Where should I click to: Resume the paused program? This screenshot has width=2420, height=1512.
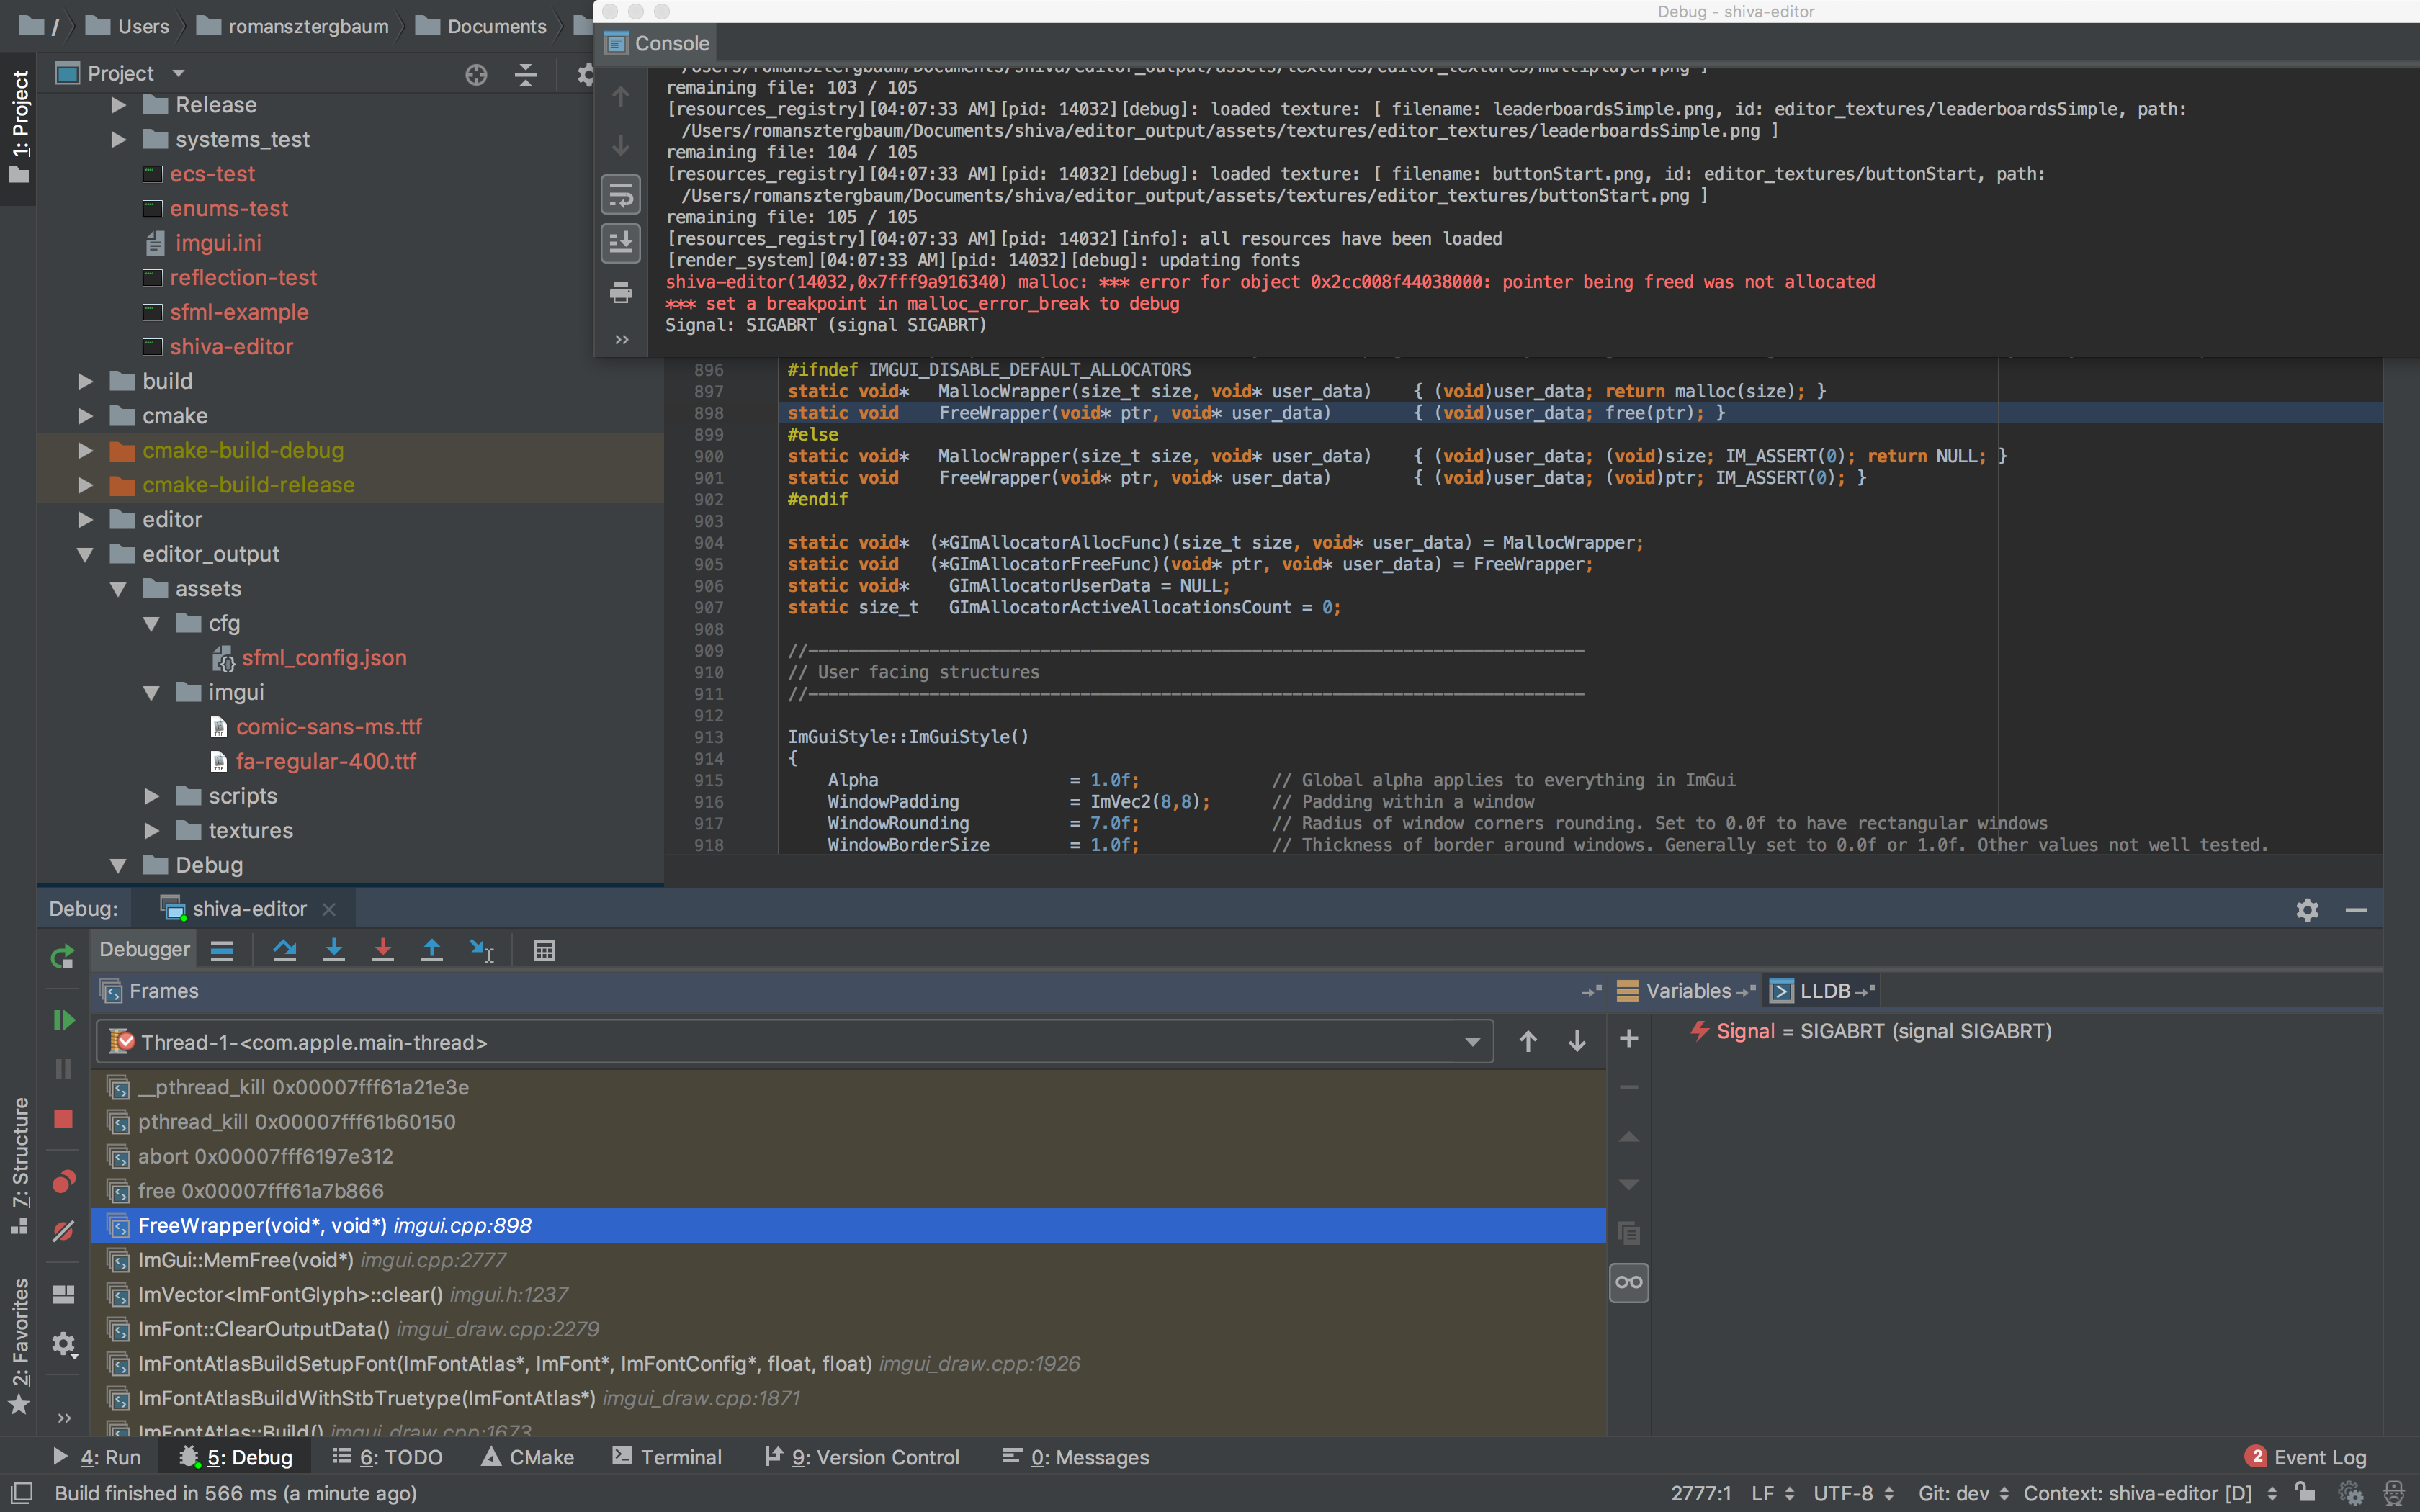tap(63, 1020)
